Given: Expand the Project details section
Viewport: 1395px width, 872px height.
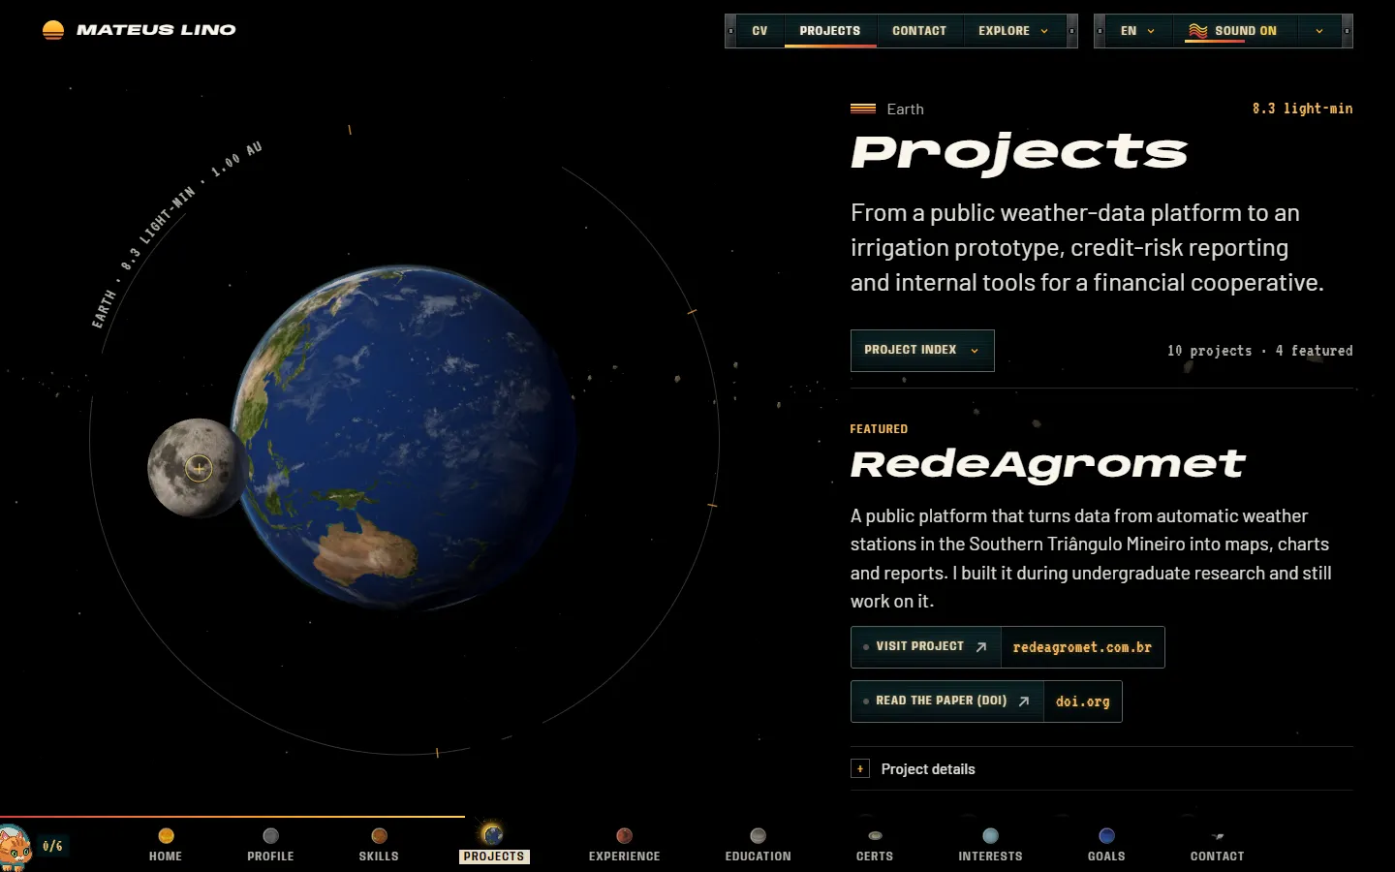Looking at the screenshot, I should [1101, 769].
